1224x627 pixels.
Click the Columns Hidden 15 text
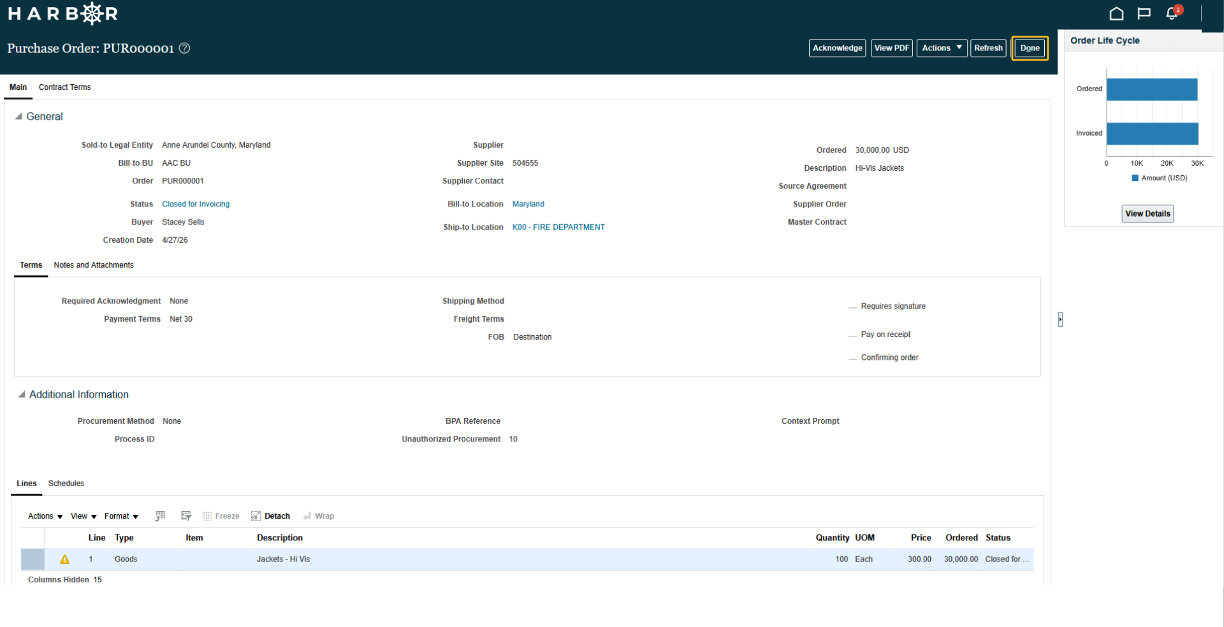(65, 580)
